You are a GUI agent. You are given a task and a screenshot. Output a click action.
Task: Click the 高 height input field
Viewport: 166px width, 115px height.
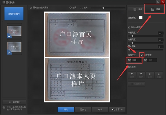click(152, 60)
